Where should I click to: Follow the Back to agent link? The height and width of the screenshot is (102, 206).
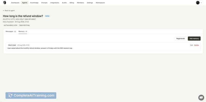coord(9,10)
